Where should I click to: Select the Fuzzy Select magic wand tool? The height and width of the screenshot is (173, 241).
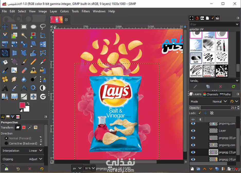[24, 35]
